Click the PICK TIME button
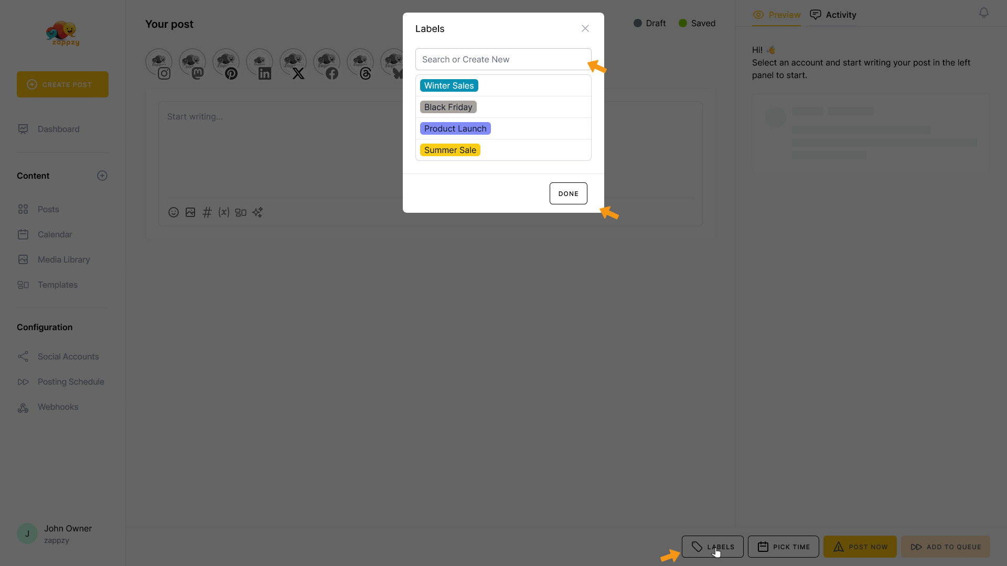This screenshot has width=1007, height=566. coord(783,547)
